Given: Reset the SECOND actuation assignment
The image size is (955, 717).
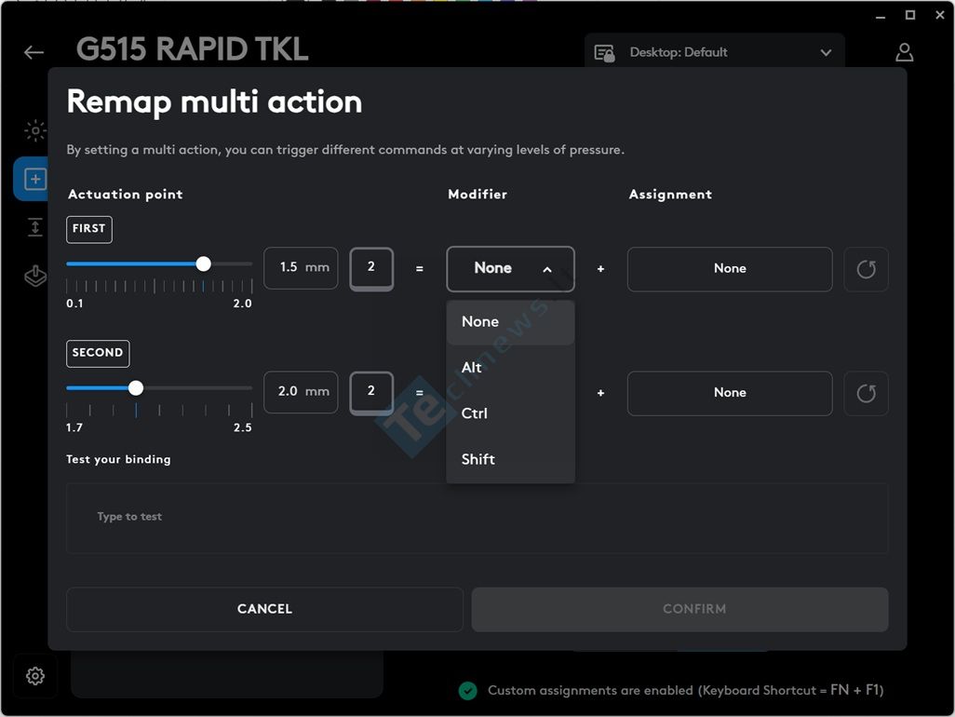Looking at the screenshot, I should pyautogui.click(x=866, y=393).
